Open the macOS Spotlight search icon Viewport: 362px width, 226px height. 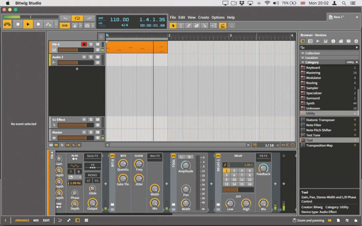click(344, 3)
